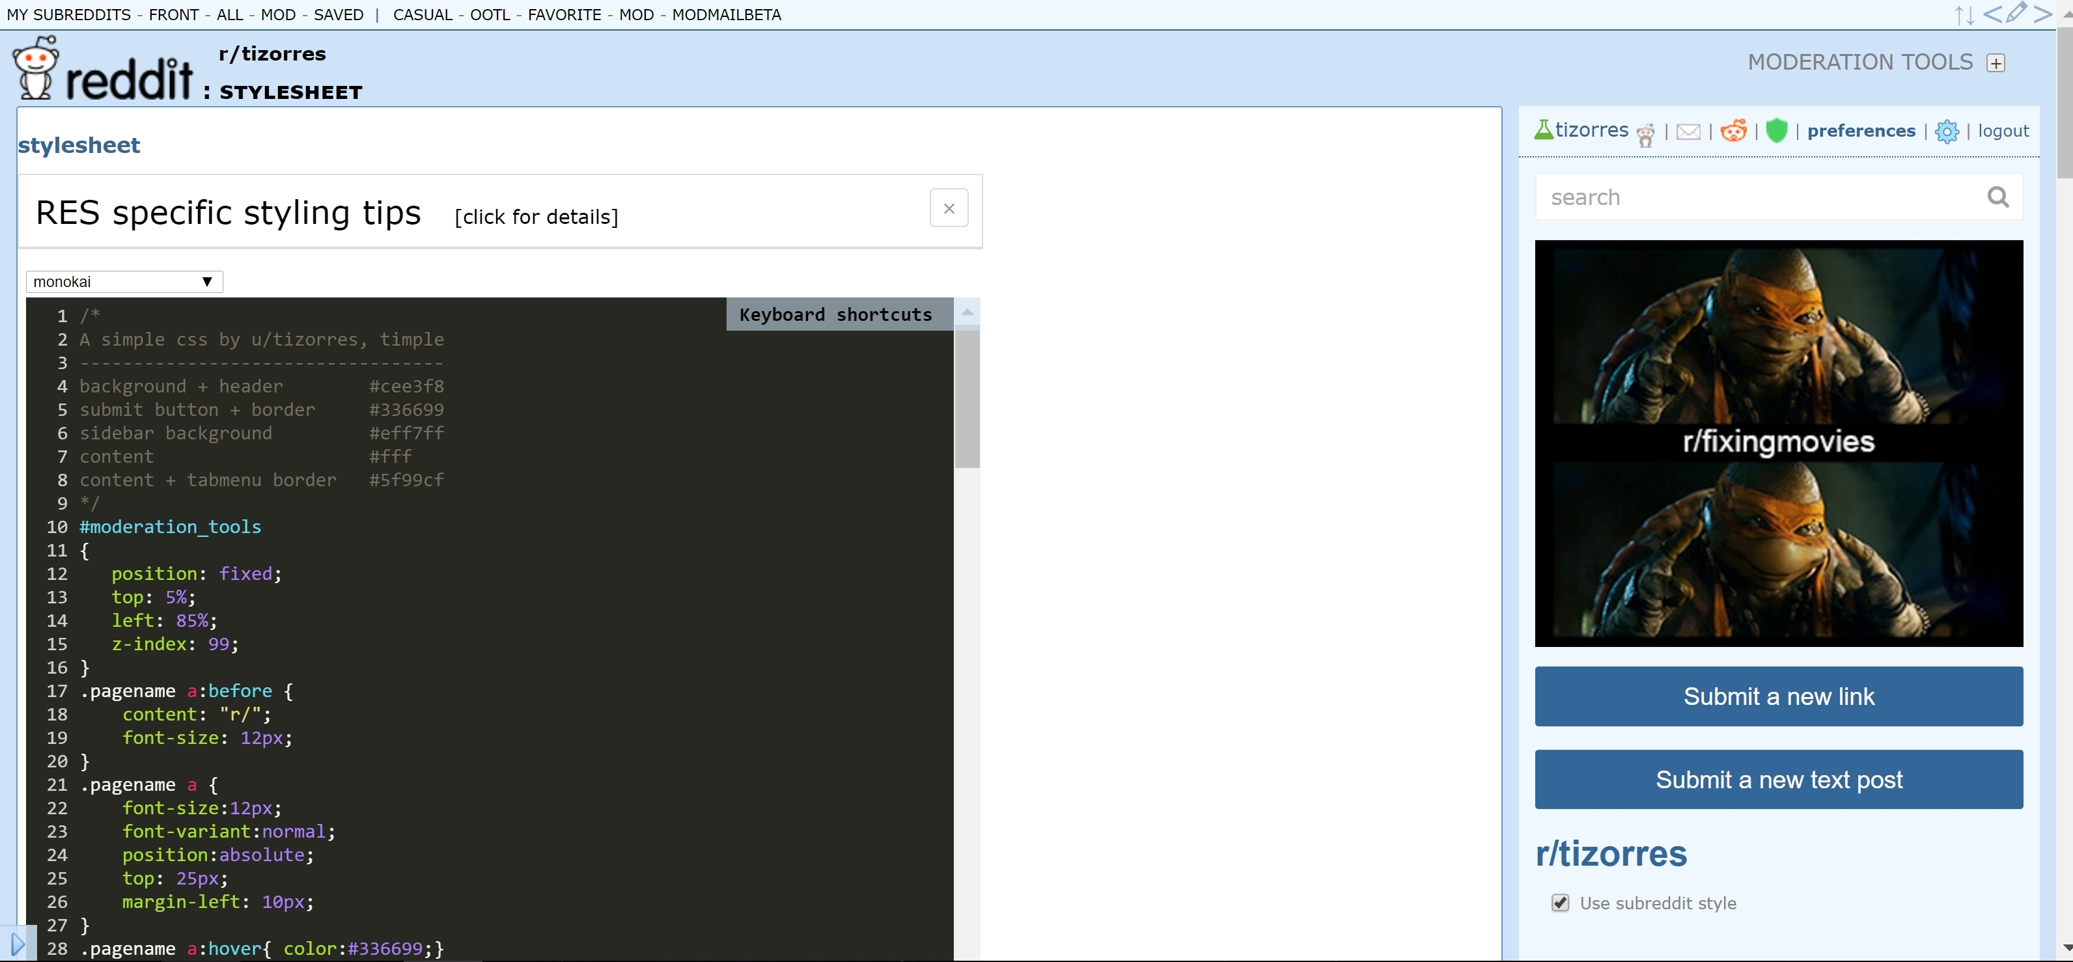Click the search magnifier icon
Viewport: 2073px width, 962px height.
pyautogui.click(x=1999, y=197)
